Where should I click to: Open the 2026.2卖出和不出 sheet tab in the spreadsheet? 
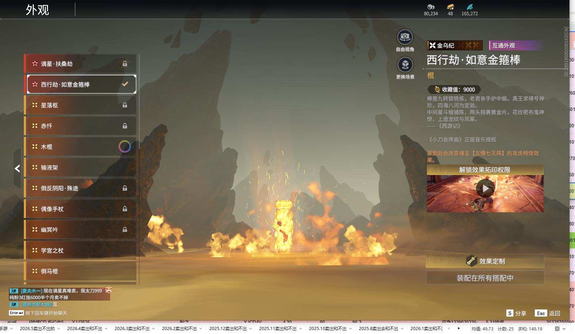pyautogui.click(x=179, y=328)
